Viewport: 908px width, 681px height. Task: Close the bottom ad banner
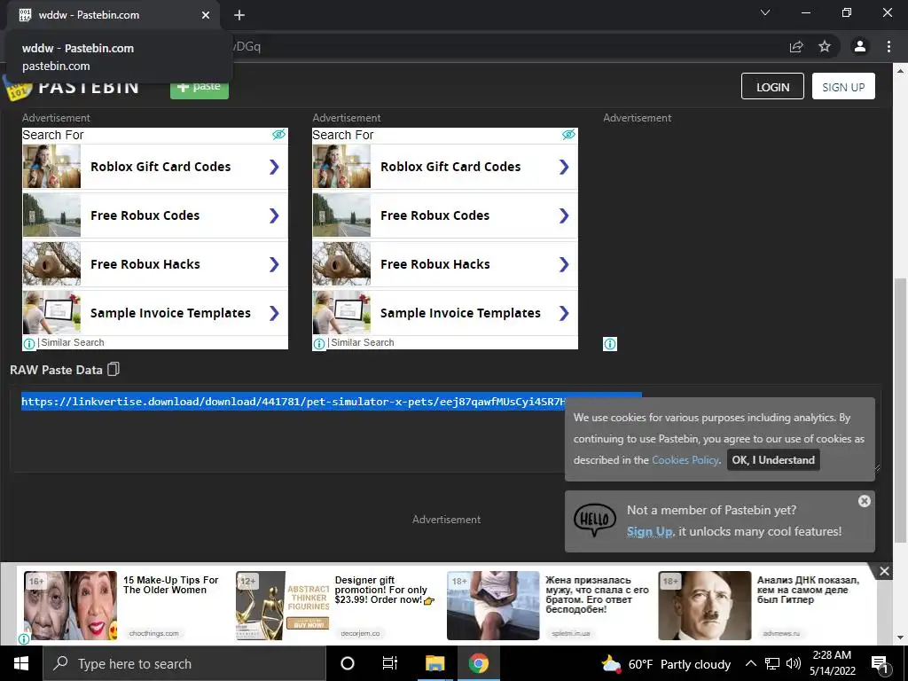[884, 572]
